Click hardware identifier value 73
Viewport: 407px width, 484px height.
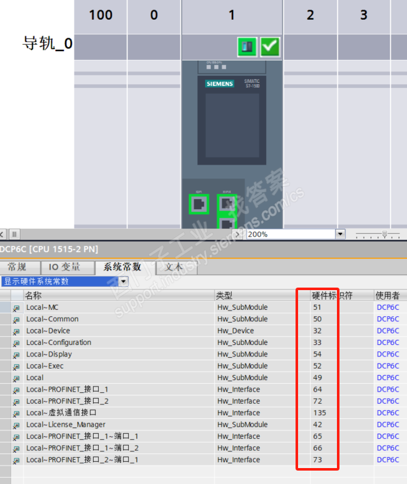coord(317,460)
